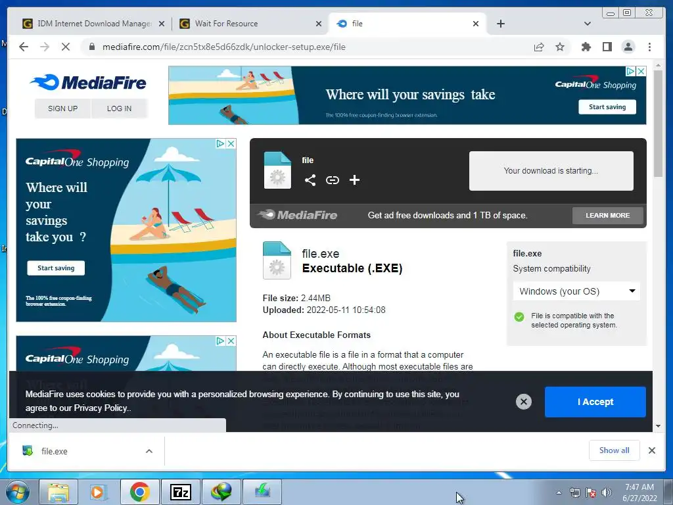This screenshot has width=673, height=505.
Task: Open a new browser tab
Action: click(500, 24)
